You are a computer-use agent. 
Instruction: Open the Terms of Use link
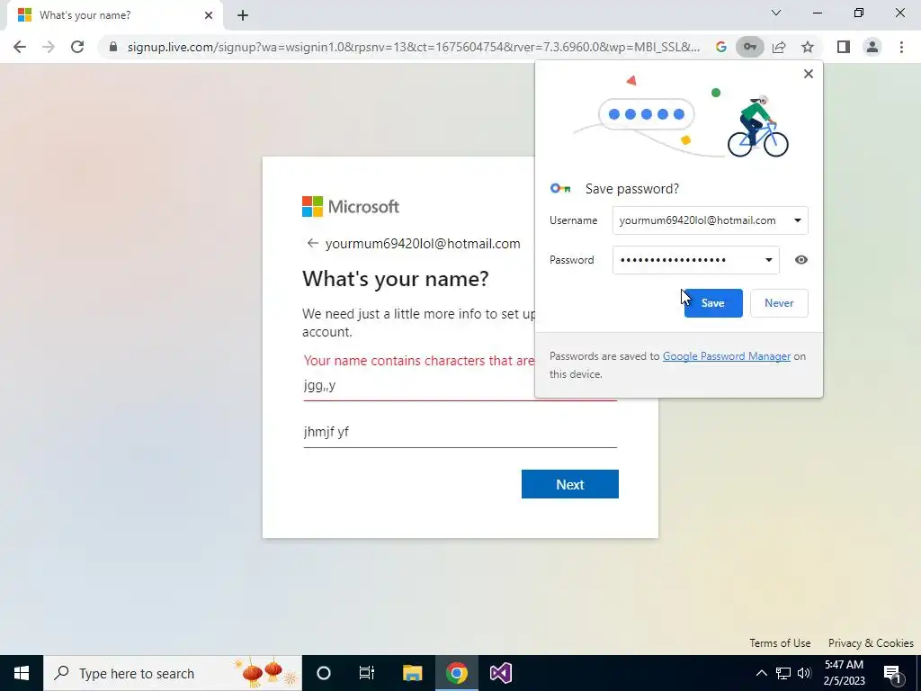[780, 642]
